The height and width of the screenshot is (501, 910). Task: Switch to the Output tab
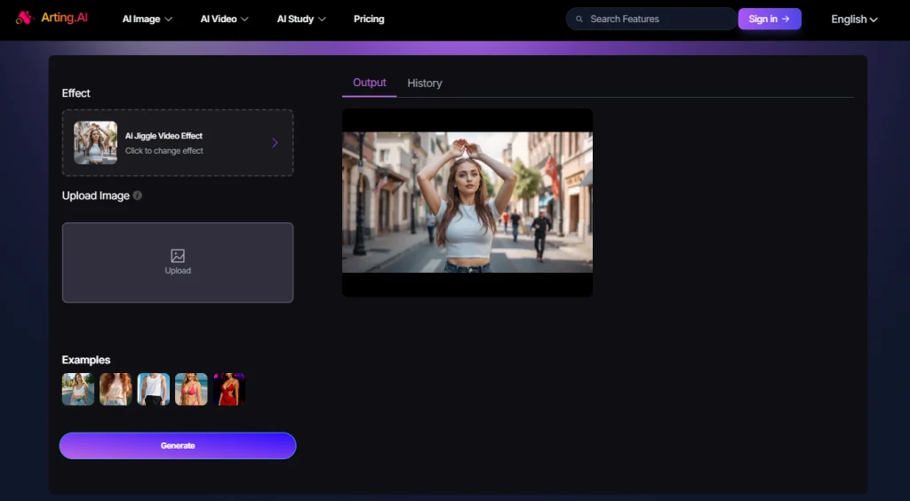(x=369, y=83)
